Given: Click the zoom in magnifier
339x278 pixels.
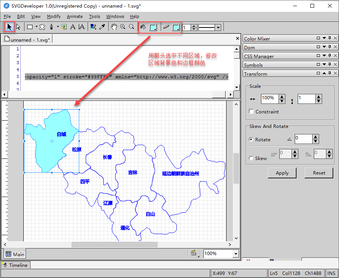Looking at the screenshot, I should coord(122,27).
